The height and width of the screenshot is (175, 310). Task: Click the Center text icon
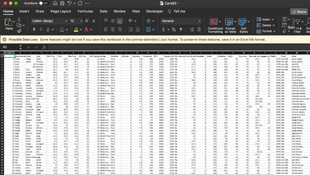[113, 29]
